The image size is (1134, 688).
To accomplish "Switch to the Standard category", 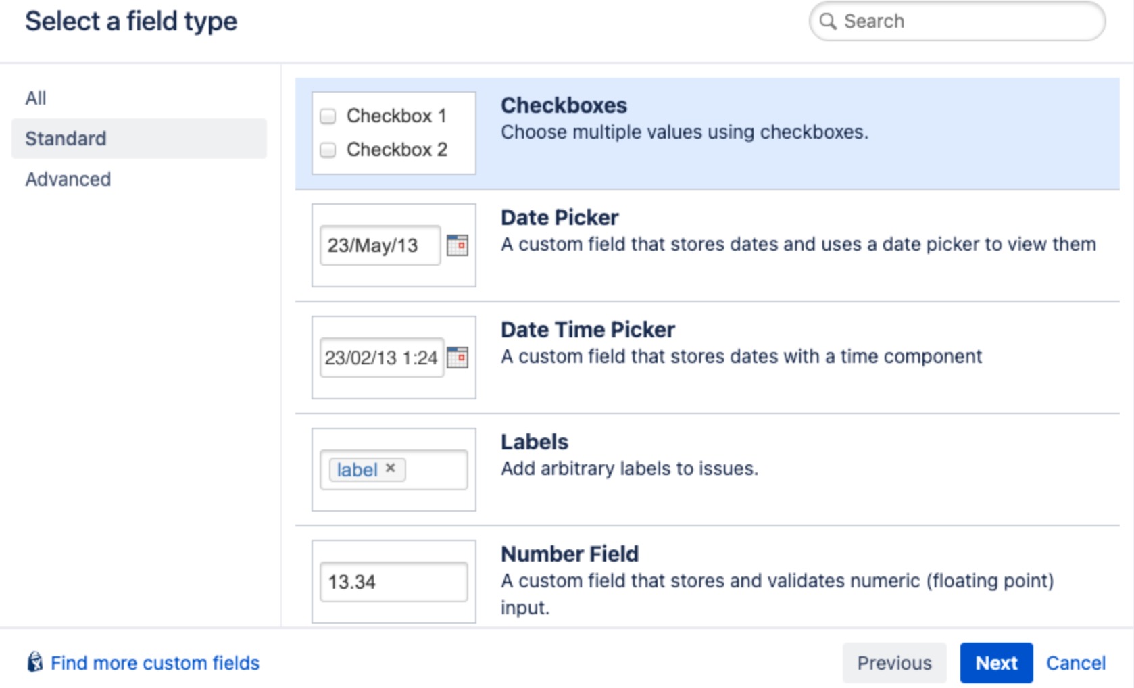I will click(139, 139).
